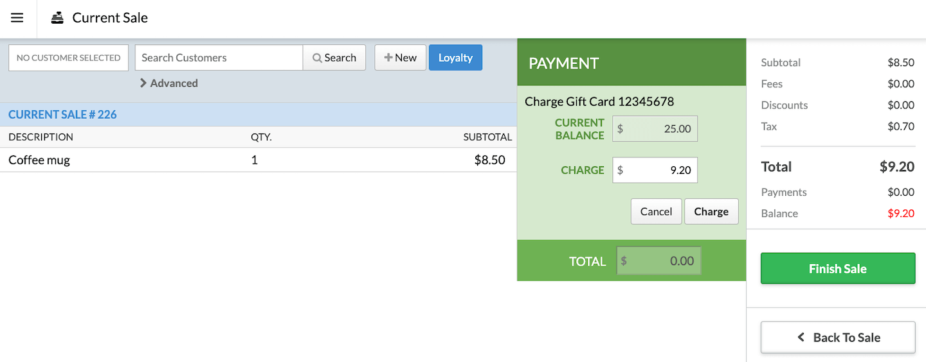
Task: Cancel the gift card payment
Action: click(656, 212)
